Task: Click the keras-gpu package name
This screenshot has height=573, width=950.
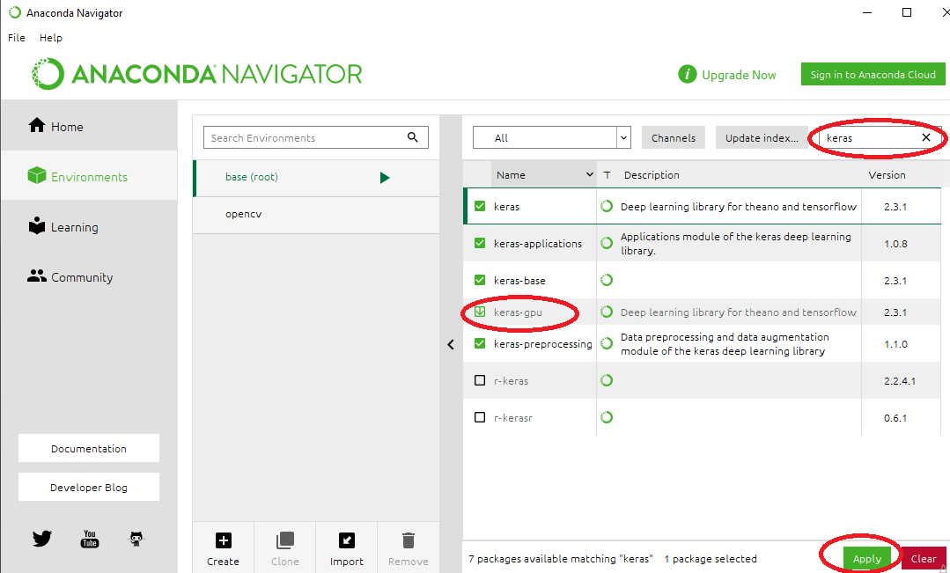Action: [x=518, y=312]
